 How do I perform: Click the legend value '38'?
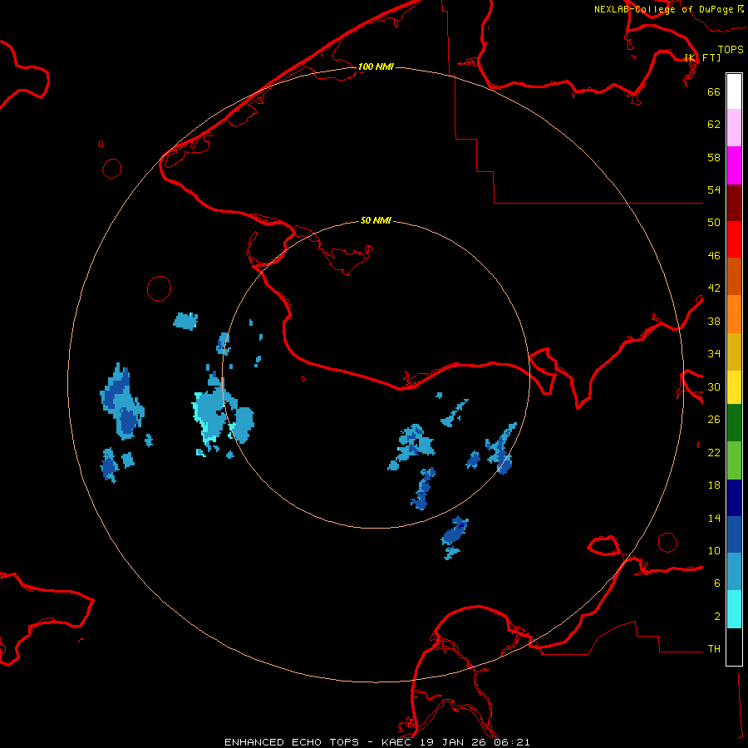714,322
